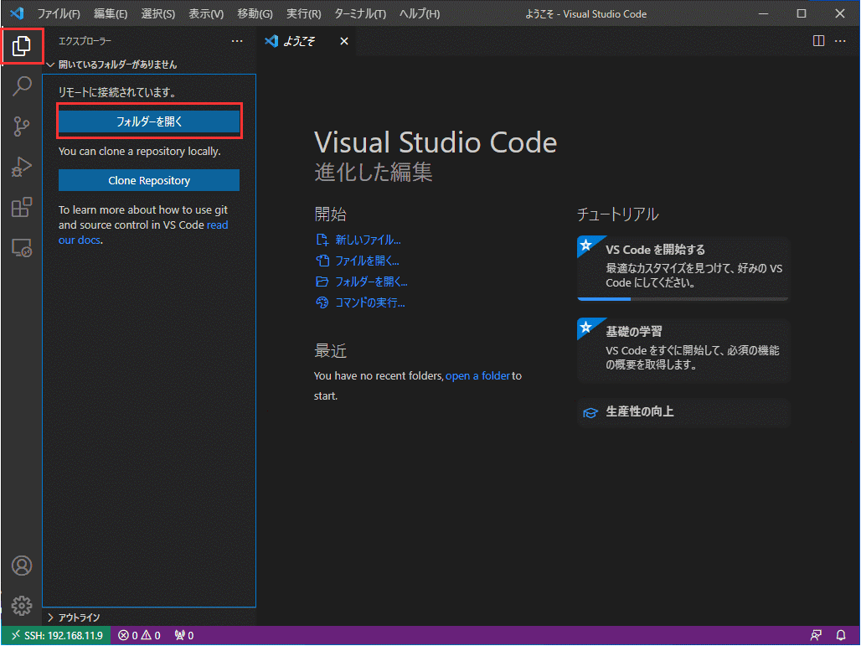
Task: Click フォルダーを開く... link on welcome page
Action: [x=361, y=282]
